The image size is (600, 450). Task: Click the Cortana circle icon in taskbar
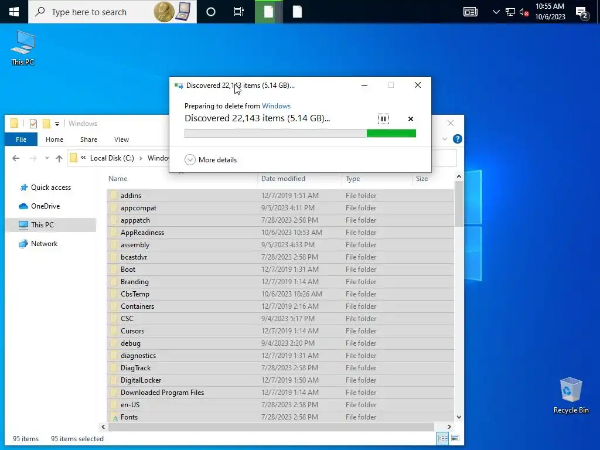tap(210, 12)
